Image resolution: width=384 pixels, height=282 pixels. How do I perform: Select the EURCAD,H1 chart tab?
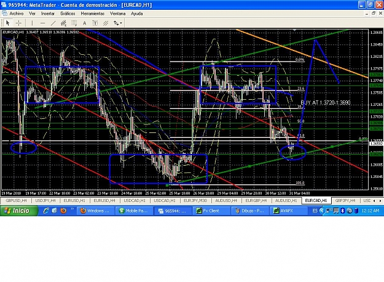pyautogui.click(x=316, y=201)
